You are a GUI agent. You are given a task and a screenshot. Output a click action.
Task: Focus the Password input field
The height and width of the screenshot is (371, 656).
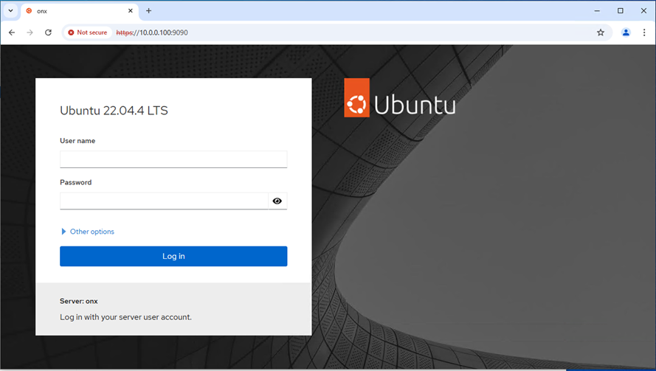pyautogui.click(x=164, y=201)
